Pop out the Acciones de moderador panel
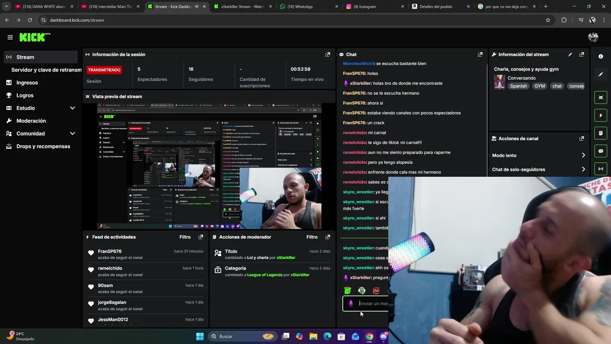The height and width of the screenshot is (344, 611). [x=327, y=237]
